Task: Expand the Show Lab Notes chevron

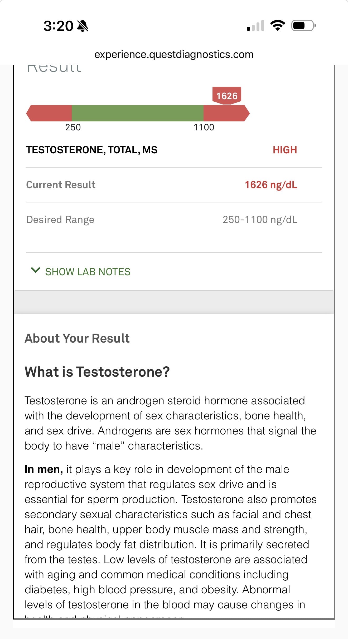Action: 35,270
